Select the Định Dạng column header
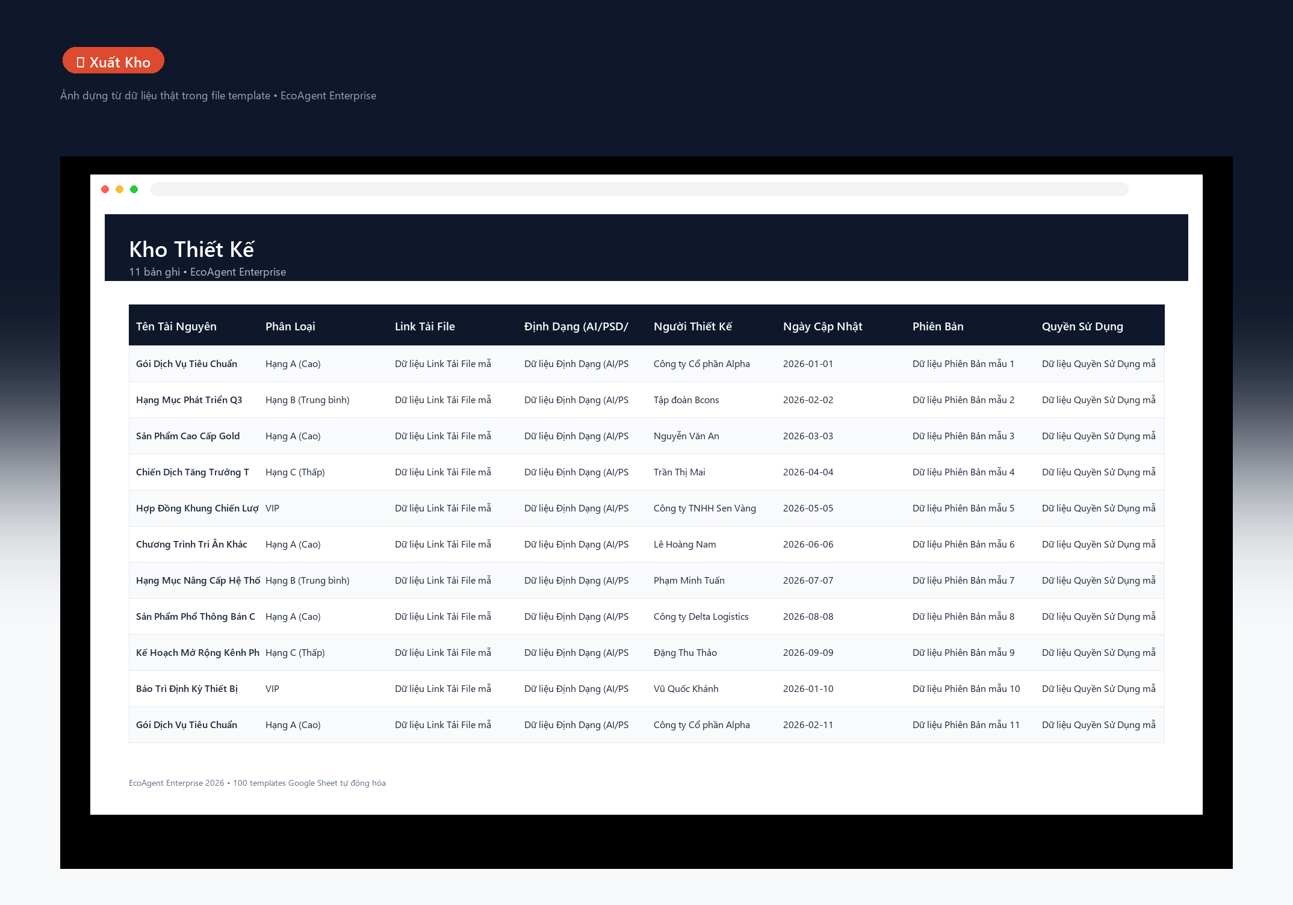Viewport: 1293px width, 905px height. [x=576, y=327]
